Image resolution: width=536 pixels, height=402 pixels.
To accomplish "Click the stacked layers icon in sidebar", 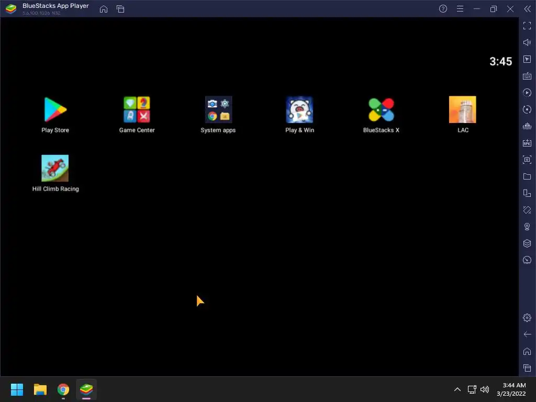I will [527, 243].
